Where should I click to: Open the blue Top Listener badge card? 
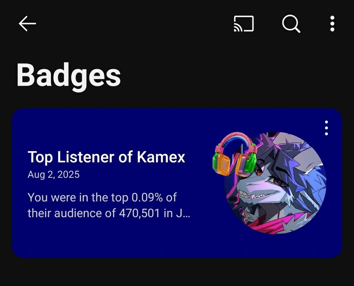click(177, 183)
